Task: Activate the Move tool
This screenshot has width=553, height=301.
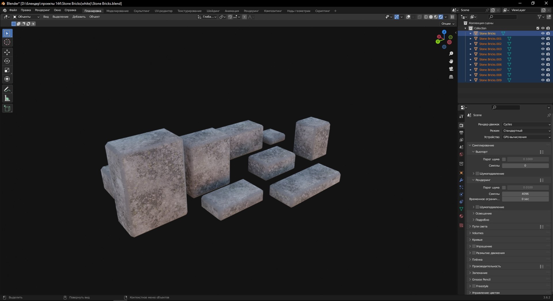Action: coord(7,52)
